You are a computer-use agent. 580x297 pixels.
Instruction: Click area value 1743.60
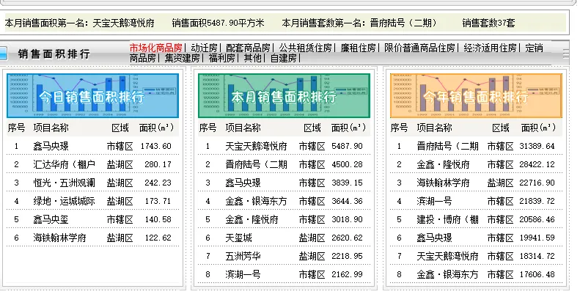point(156,146)
